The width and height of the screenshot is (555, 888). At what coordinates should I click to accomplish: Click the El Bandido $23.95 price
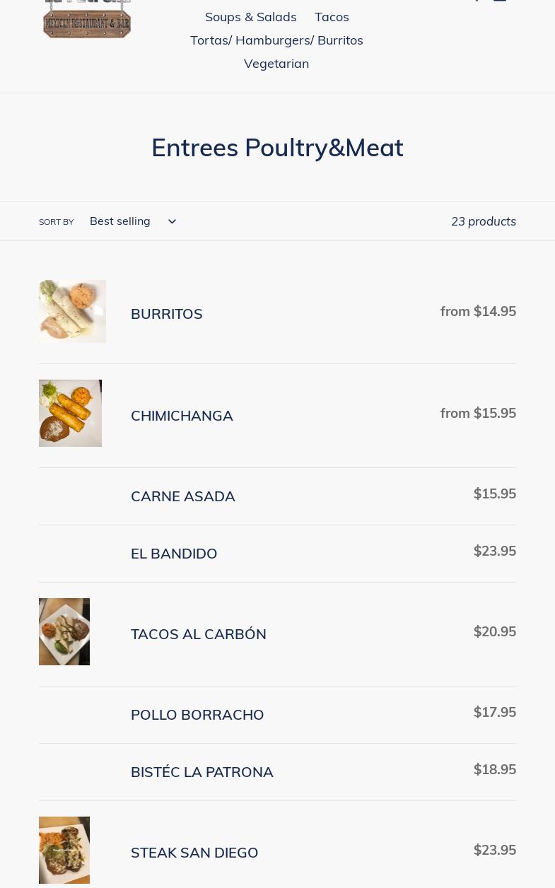494,551
